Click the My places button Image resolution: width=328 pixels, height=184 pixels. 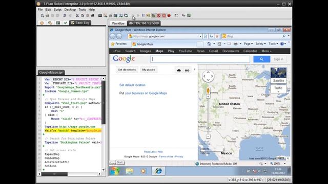(149, 70)
